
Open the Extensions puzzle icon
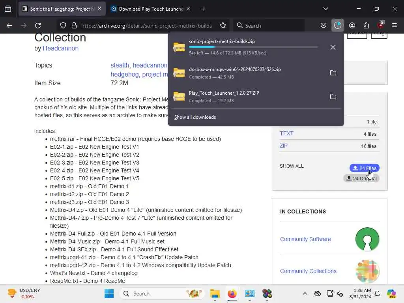click(x=366, y=25)
